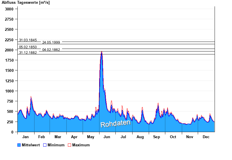Screen dimensions: 232x160
Task: Select the Mittelwert legend label
Action: (x=31, y=145)
